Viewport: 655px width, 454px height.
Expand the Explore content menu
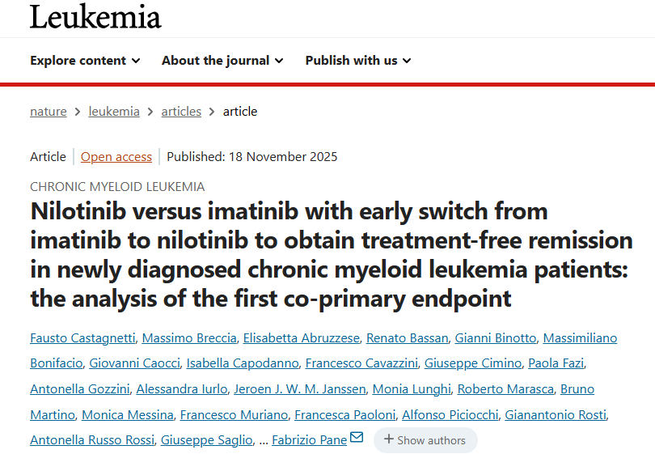pyautogui.click(x=85, y=61)
